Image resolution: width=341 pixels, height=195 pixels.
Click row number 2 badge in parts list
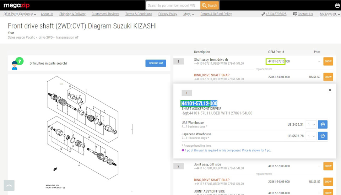point(179,166)
